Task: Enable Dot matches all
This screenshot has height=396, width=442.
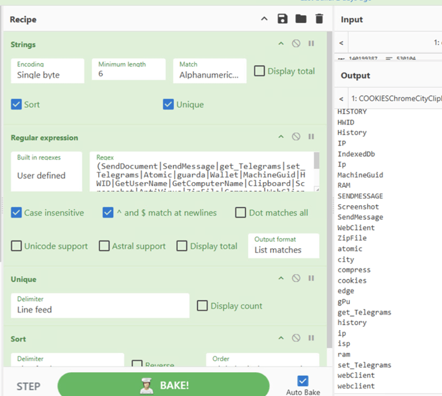Action: 241,213
